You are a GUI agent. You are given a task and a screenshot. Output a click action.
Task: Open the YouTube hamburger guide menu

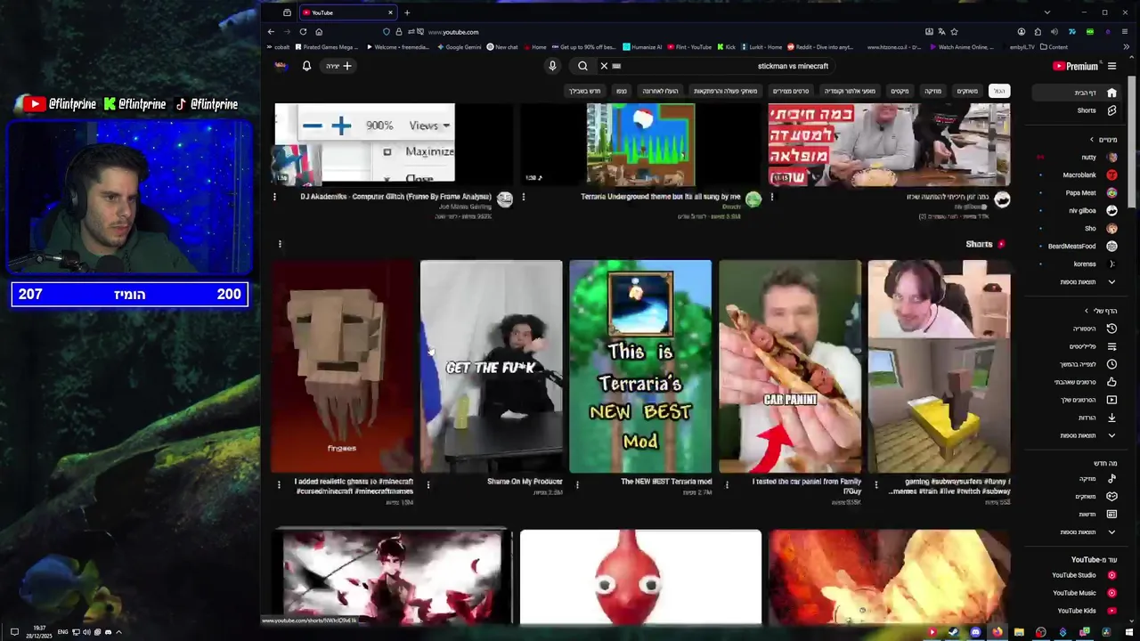(x=1111, y=66)
